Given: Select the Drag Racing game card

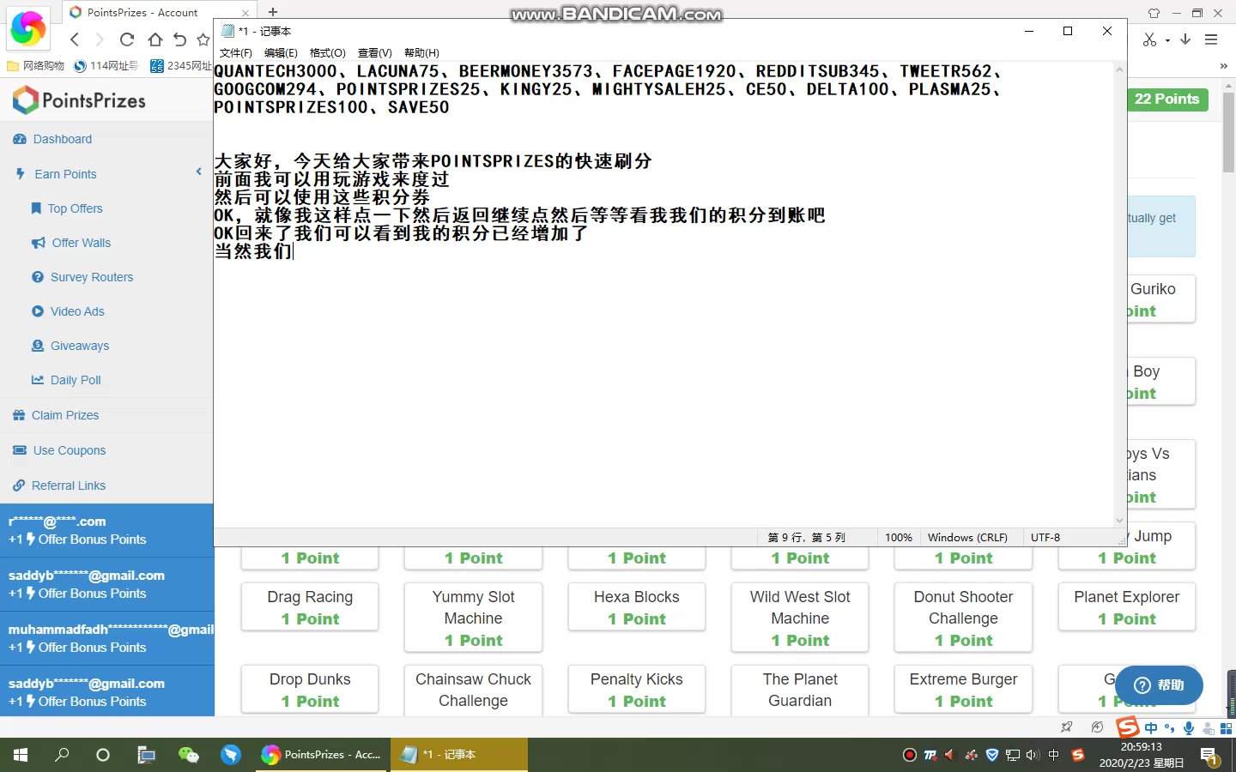Looking at the screenshot, I should coord(310,607).
